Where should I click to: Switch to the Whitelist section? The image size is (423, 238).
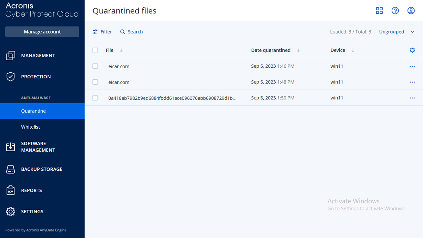click(x=31, y=127)
